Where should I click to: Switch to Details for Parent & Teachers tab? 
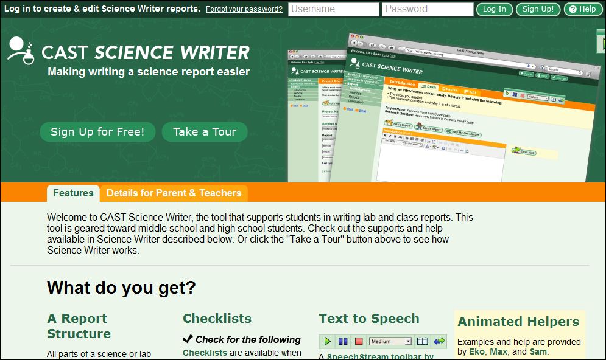click(174, 193)
